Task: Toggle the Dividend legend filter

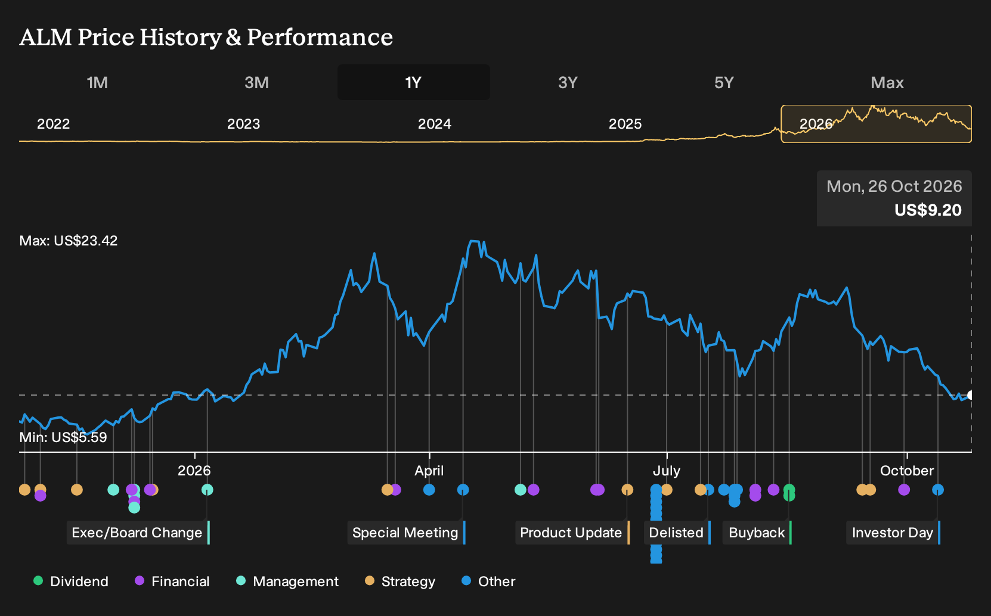Action: [x=71, y=581]
